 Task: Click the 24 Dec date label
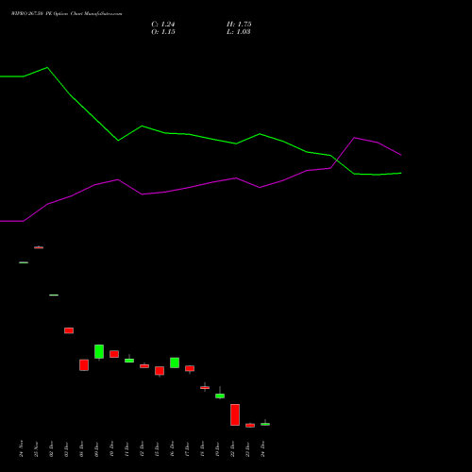tap(262, 449)
